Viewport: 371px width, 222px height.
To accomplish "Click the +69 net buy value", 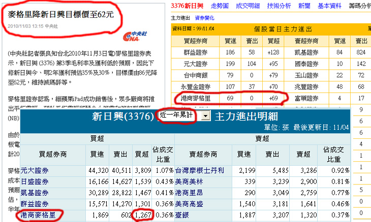I will (x=273, y=98).
